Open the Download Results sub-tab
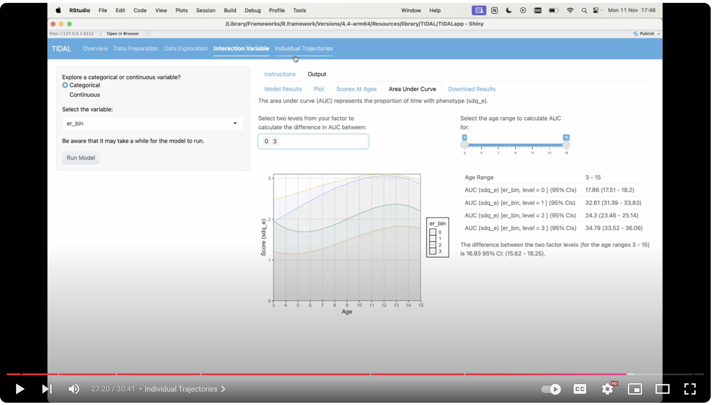Image resolution: width=713 pixels, height=405 pixels. (472, 89)
